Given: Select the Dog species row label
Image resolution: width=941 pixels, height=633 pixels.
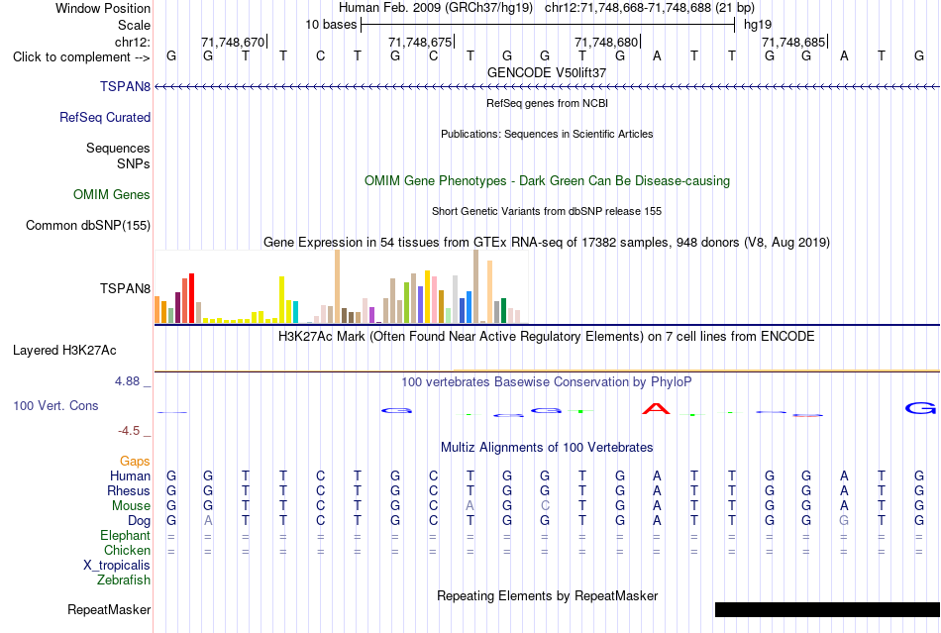Looking at the screenshot, I should pyautogui.click(x=140, y=520).
